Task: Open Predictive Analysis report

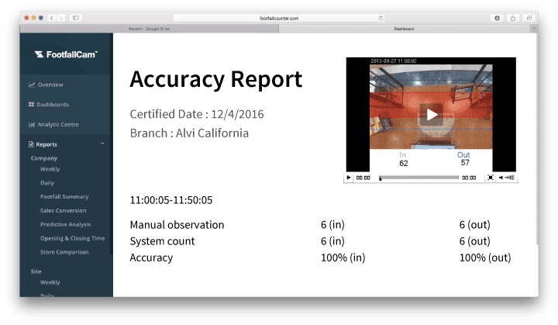Action: coord(65,224)
